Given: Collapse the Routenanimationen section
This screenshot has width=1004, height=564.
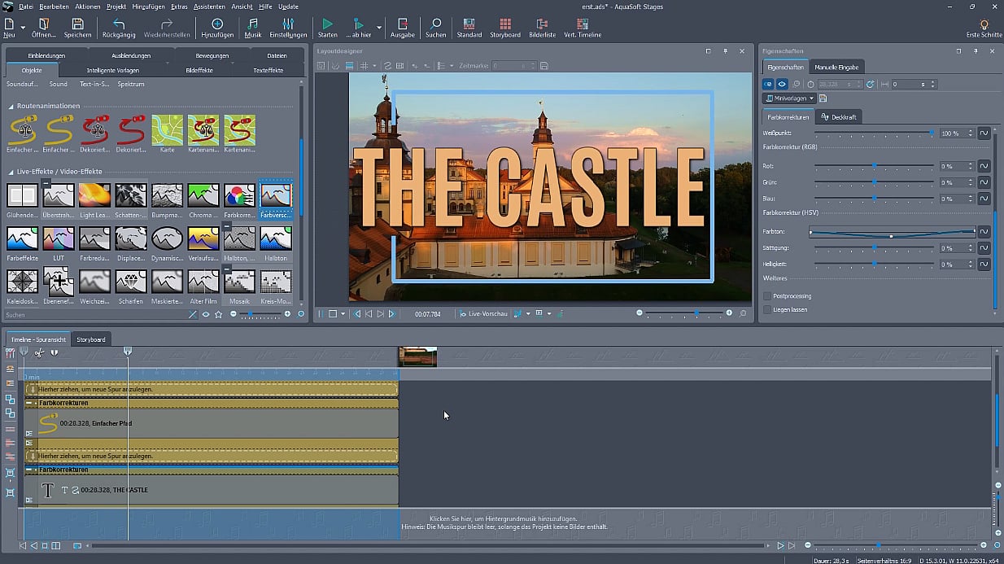Looking at the screenshot, I should [x=11, y=106].
